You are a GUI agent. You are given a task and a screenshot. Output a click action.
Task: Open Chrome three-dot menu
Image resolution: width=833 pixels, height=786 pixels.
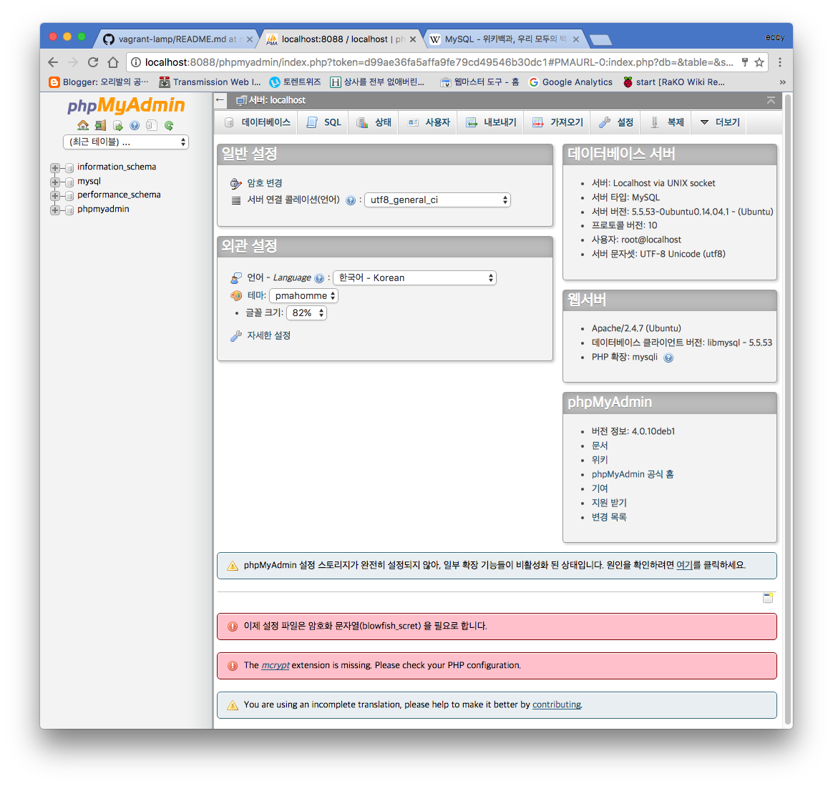(780, 62)
